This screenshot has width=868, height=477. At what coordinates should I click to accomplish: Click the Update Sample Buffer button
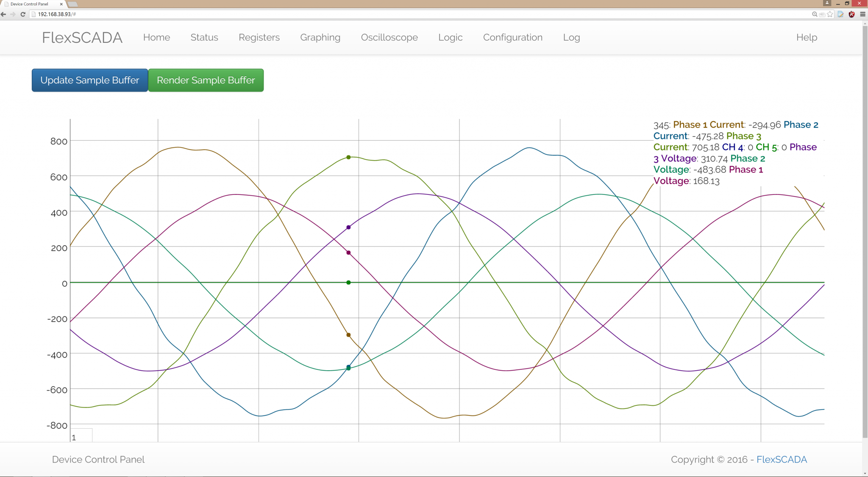[89, 80]
